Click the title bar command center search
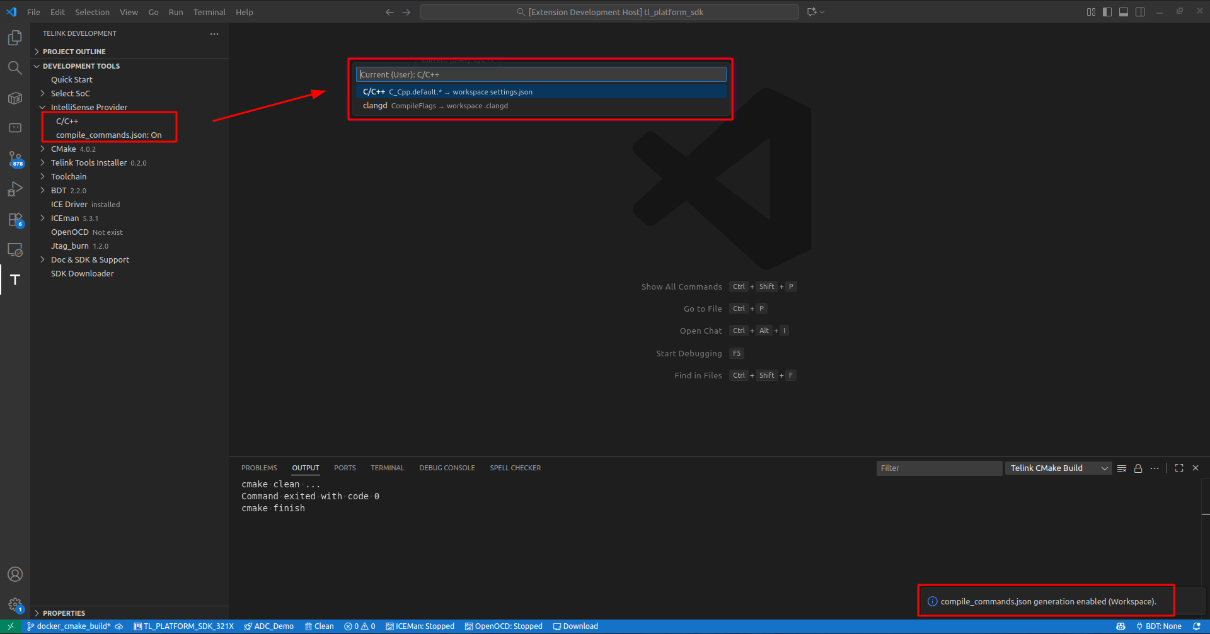This screenshot has width=1210, height=634. click(x=609, y=12)
